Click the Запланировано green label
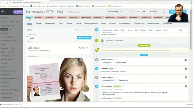Image resolution: width=193 pixels, height=108 pixels. click(x=144, y=45)
